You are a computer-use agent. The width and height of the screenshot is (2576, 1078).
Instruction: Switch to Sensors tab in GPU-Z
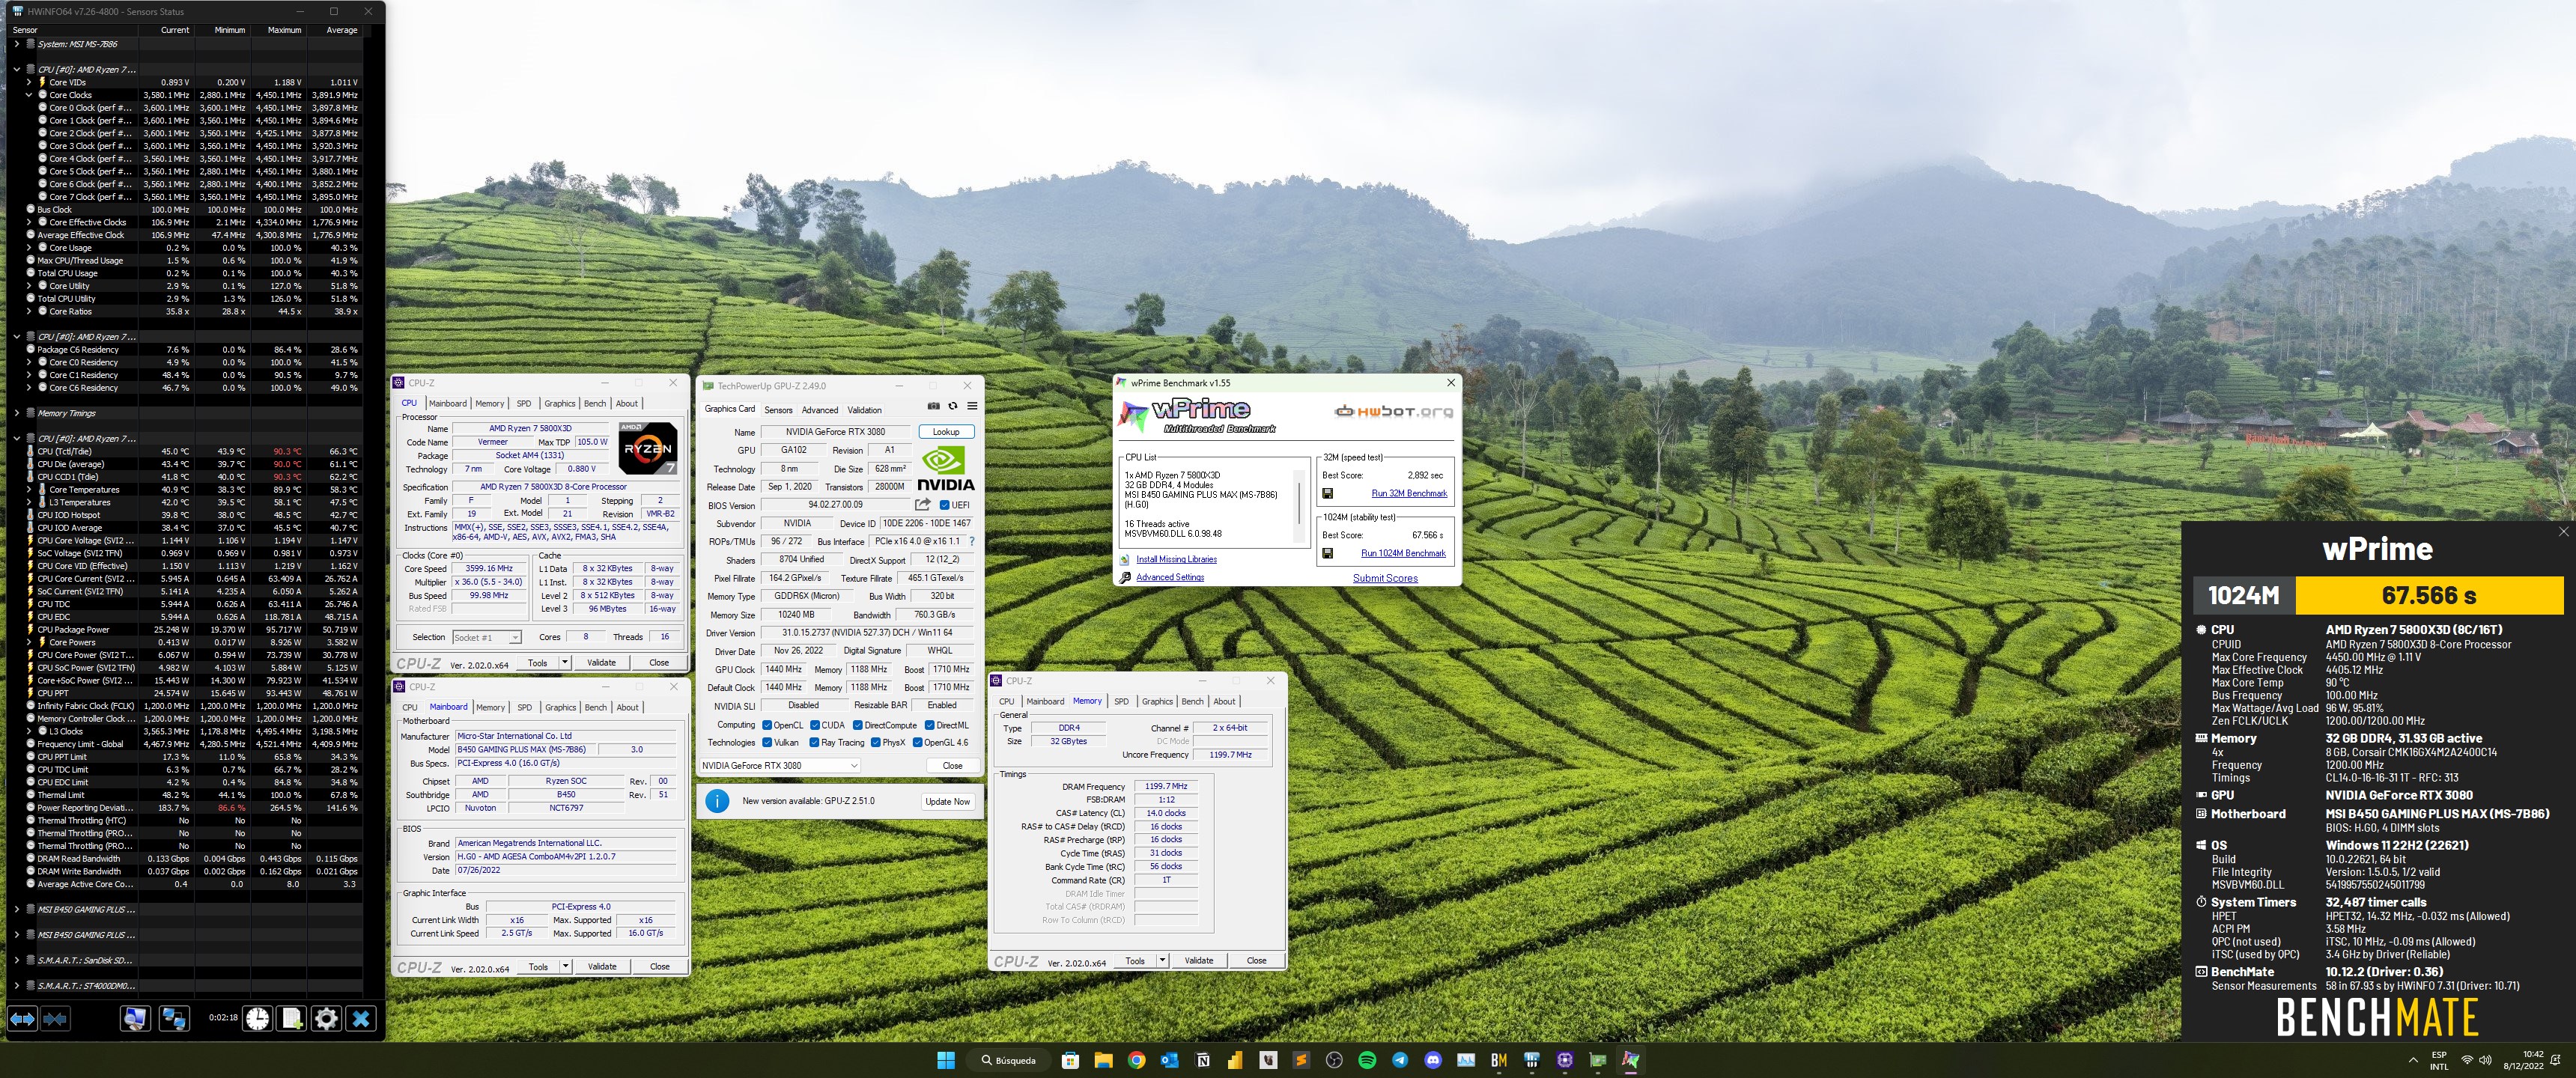coord(778,410)
